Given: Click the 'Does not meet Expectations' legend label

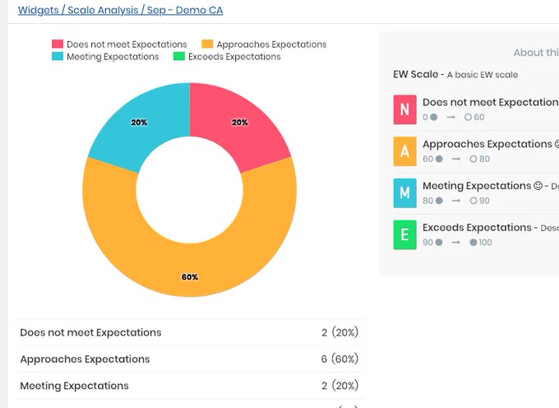Looking at the screenshot, I should [127, 44].
